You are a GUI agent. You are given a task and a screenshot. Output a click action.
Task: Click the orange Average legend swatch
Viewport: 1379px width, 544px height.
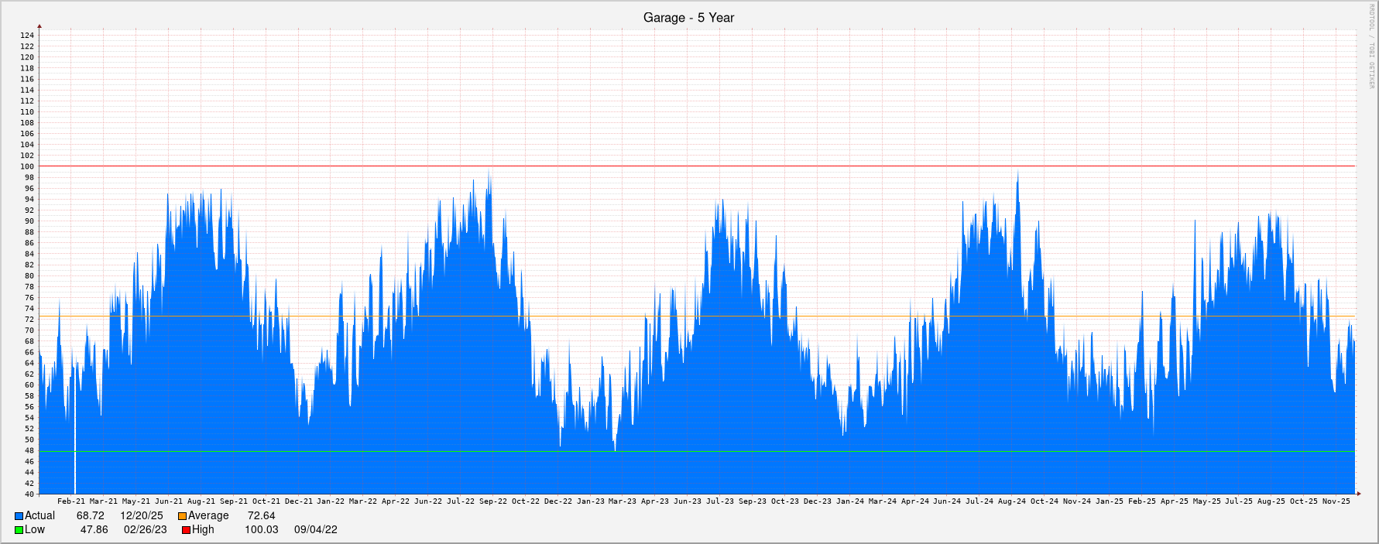[x=182, y=516]
